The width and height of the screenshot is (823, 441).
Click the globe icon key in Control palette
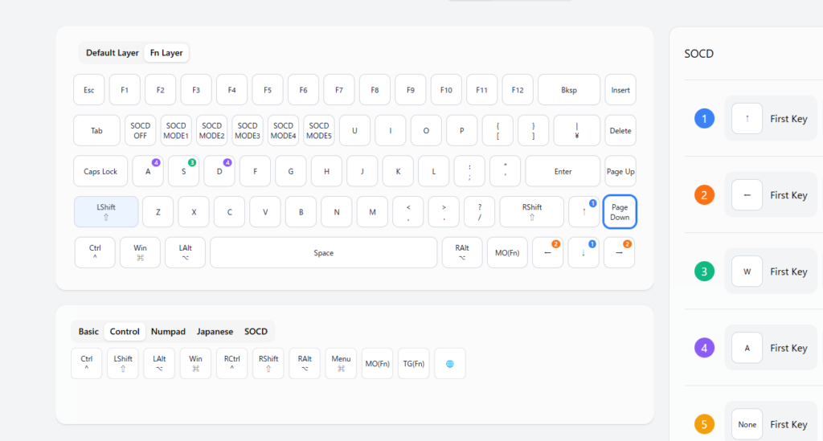449,363
